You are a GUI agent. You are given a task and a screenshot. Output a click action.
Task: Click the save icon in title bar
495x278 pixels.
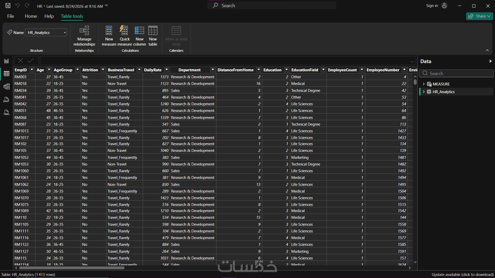(x=8, y=6)
